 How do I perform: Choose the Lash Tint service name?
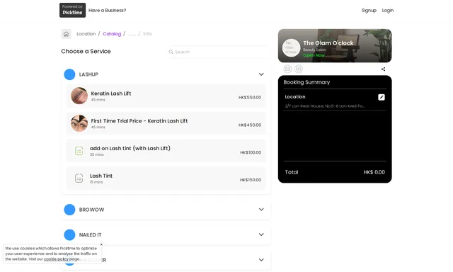point(101,176)
